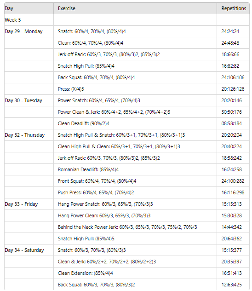Click the 24:106:106 repetitions value
Image resolution: width=252 pixels, height=291 pixels.
pos(233,77)
